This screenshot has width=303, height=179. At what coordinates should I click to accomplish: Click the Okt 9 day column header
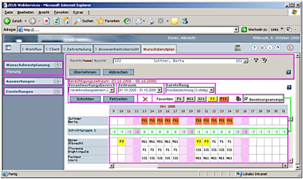(x=114, y=111)
